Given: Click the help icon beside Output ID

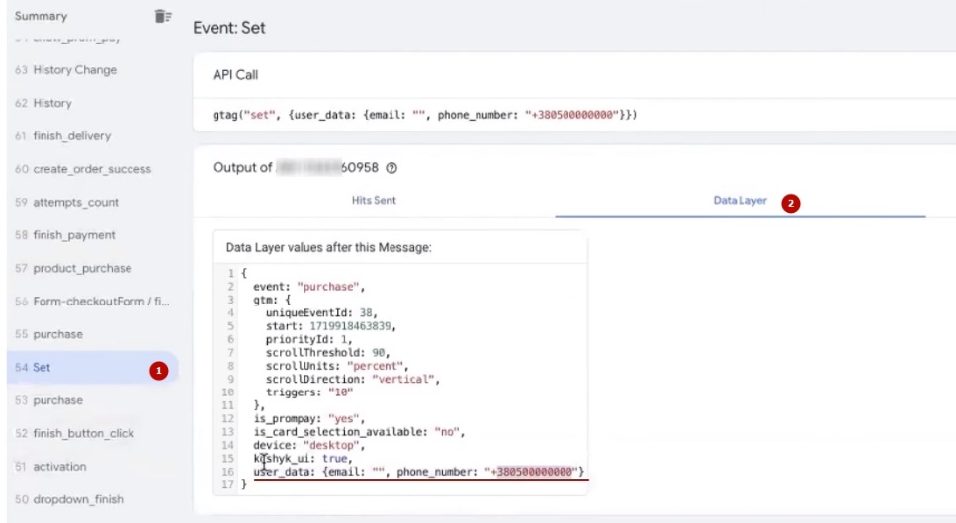Looking at the screenshot, I should point(391,168).
